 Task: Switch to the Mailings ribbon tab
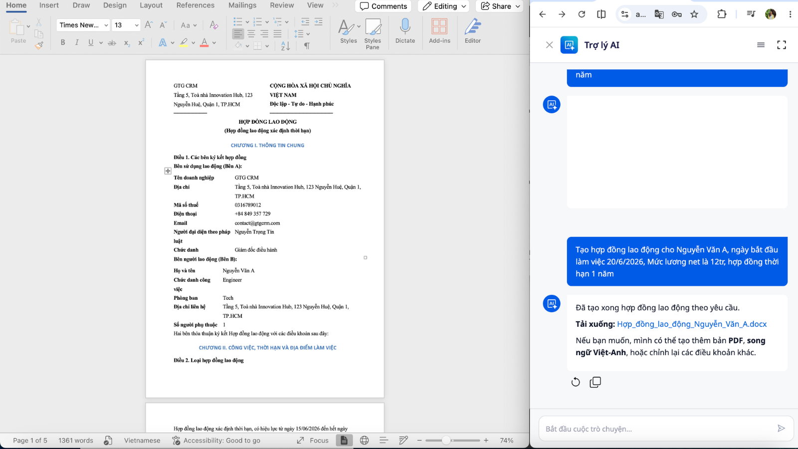[242, 5]
